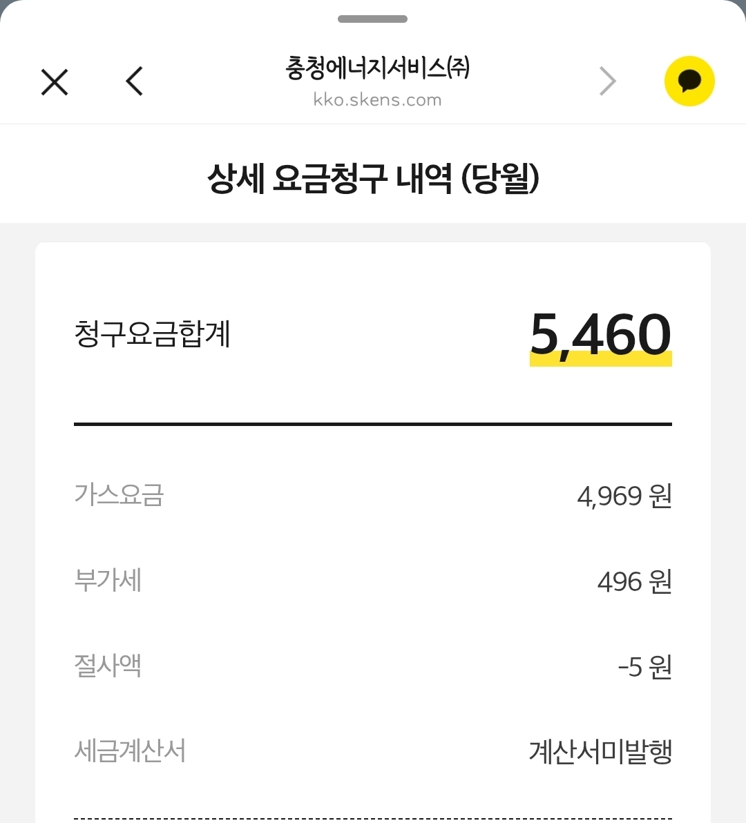Screen dimensions: 746x823
Task: Click the 가스요금 row label
Action: pyautogui.click(x=119, y=495)
